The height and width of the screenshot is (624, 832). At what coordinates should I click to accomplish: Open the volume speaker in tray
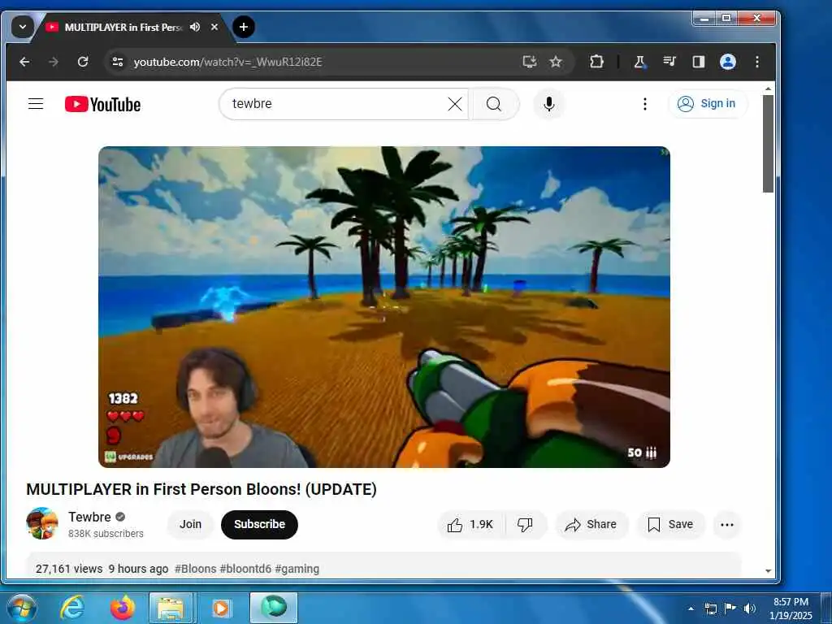(x=750, y=609)
